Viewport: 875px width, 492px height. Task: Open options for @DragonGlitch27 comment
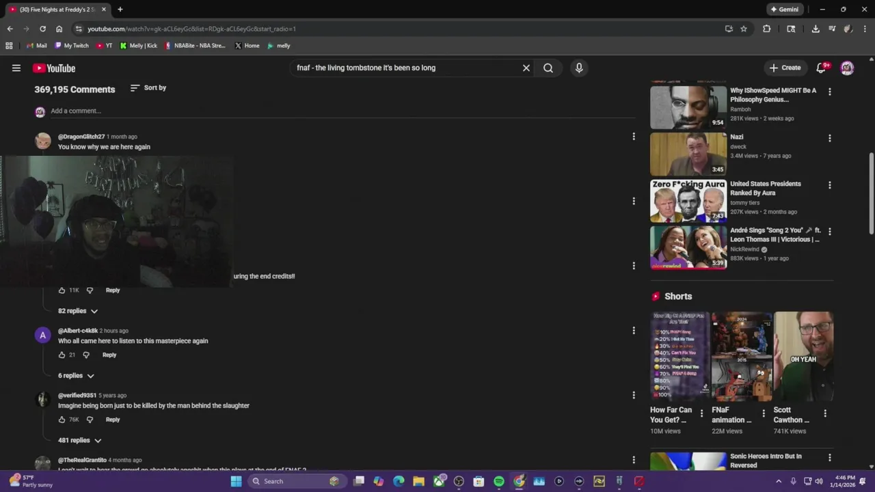(x=634, y=137)
